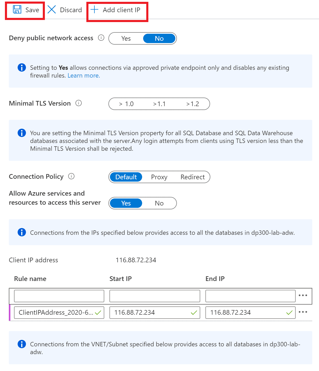The width and height of the screenshot is (319, 371).
Task: Click the Discard button
Action: [71, 10]
